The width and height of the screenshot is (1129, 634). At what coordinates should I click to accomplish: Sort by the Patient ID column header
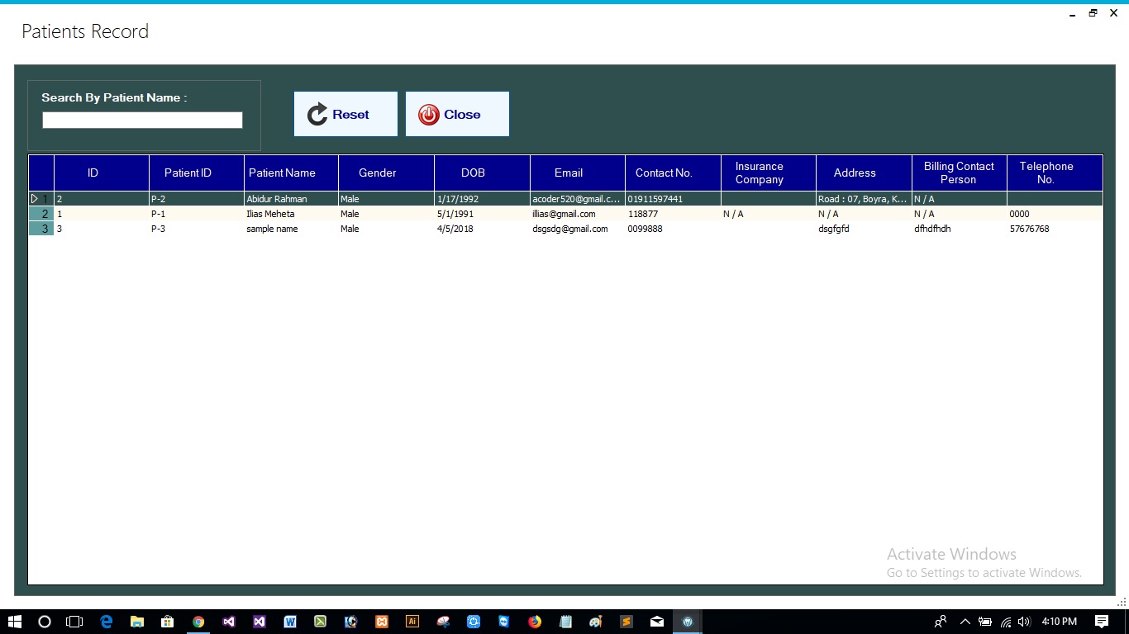tap(197, 173)
